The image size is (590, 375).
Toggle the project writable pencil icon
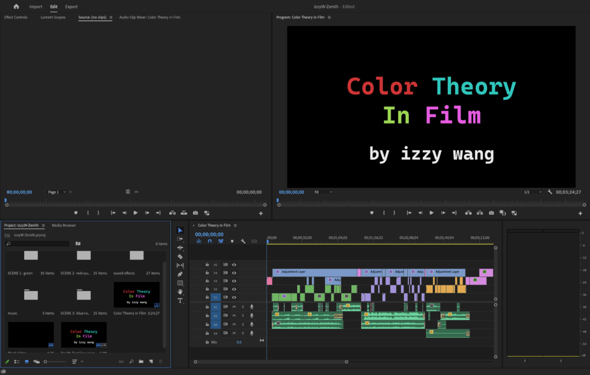point(7,361)
